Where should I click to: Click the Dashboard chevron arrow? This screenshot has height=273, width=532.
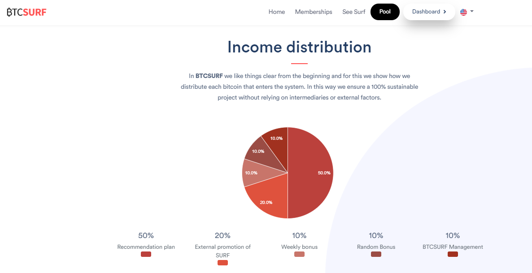[445, 12]
